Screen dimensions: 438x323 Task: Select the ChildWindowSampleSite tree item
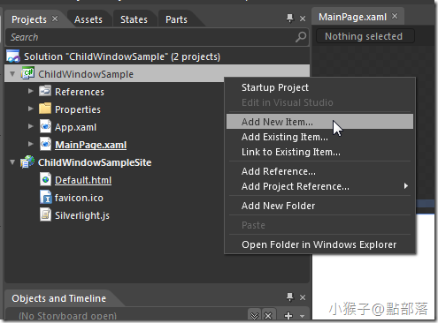[95, 162]
